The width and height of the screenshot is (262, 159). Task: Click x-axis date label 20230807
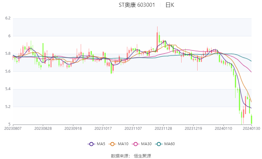pos(13,129)
